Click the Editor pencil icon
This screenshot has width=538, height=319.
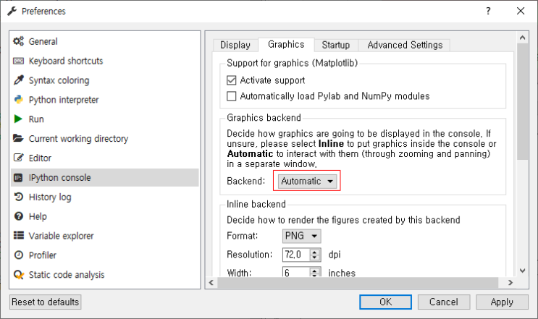tap(19, 158)
